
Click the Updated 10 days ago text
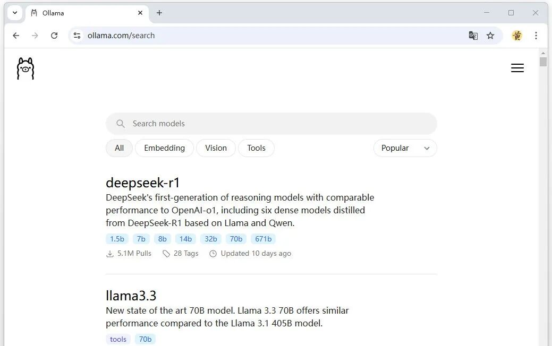(256, 254)
